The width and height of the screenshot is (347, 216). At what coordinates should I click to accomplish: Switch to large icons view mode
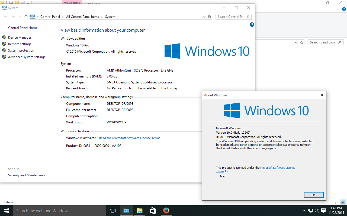coord(343,202)
